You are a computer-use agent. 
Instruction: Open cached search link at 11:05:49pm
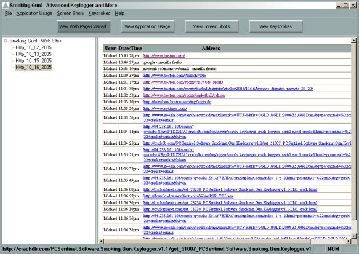point(247,180)
